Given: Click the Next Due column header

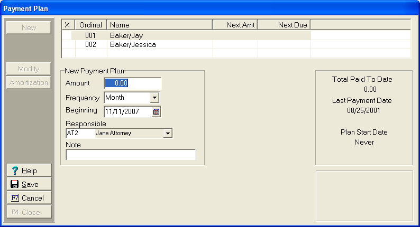Looking at the screenshot, I should [x=284, y=25].
